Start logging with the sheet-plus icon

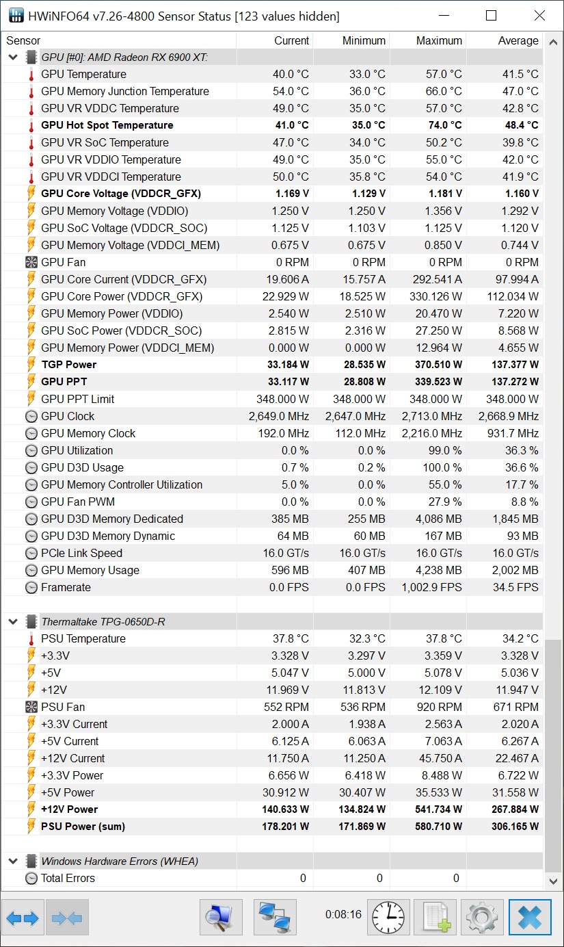coord(435,917)
